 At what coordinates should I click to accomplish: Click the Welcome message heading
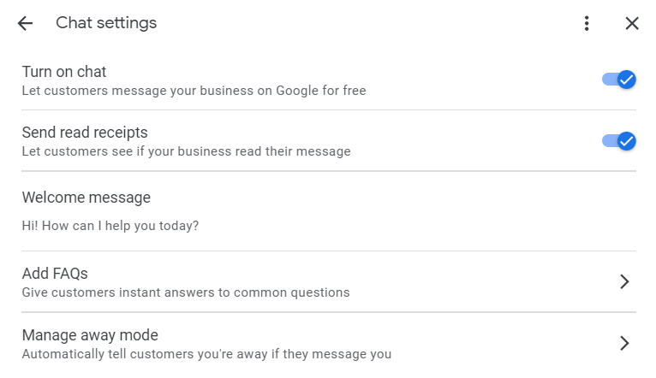point(86,198)
